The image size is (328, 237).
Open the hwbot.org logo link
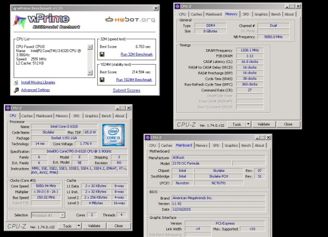click(x=130, y=20)
